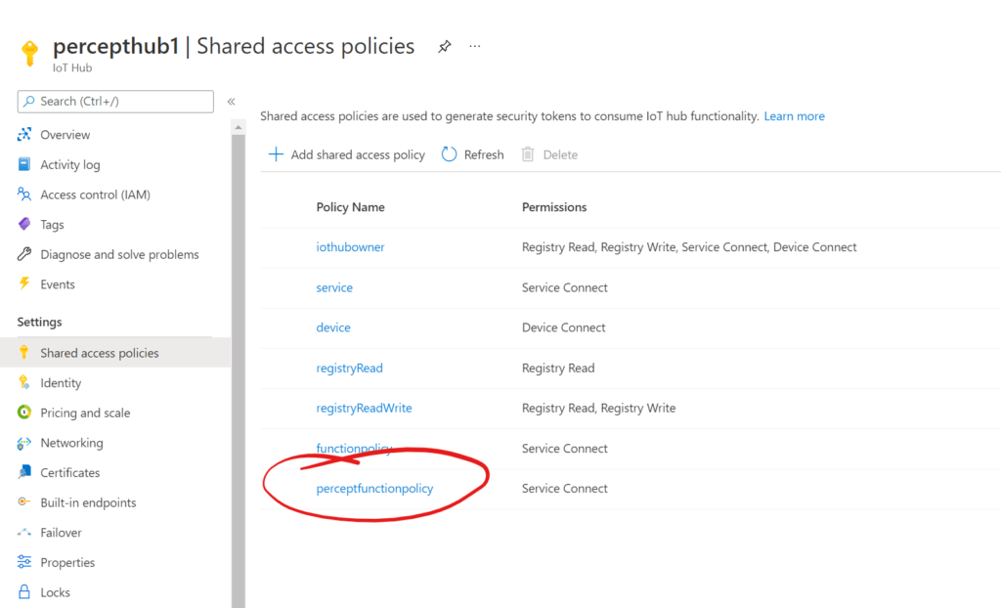Collapse the sidebar with the double chevron
The height and width of the screenshot is (608, 1001).
pos(231,101)
